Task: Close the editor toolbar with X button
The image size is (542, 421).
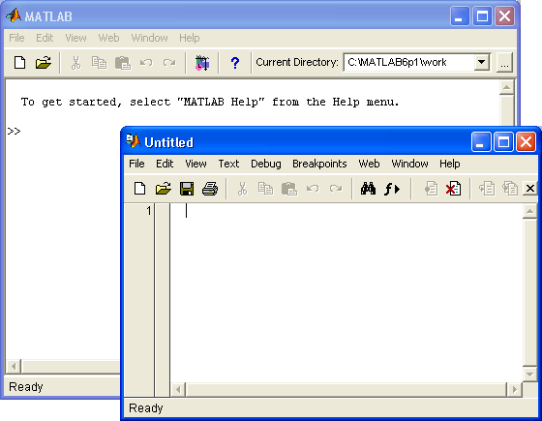Action: pyautogui.click(x=530, y=189)
